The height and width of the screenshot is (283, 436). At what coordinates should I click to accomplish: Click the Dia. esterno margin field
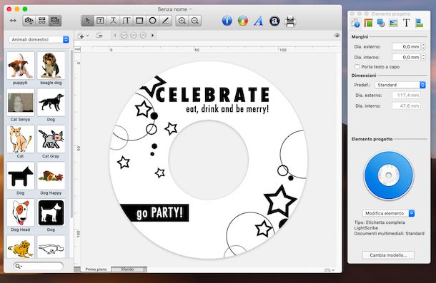click(406, 46)
